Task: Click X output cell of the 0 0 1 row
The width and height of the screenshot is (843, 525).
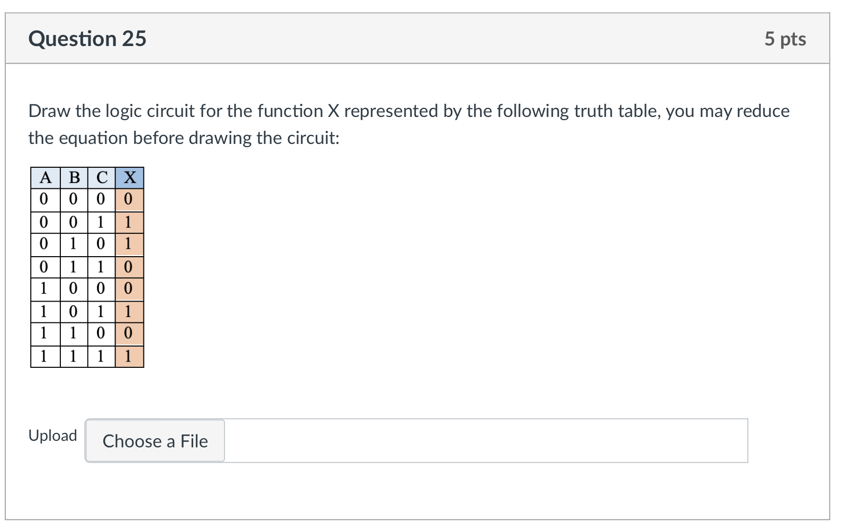Action: (x=129, y=222)
